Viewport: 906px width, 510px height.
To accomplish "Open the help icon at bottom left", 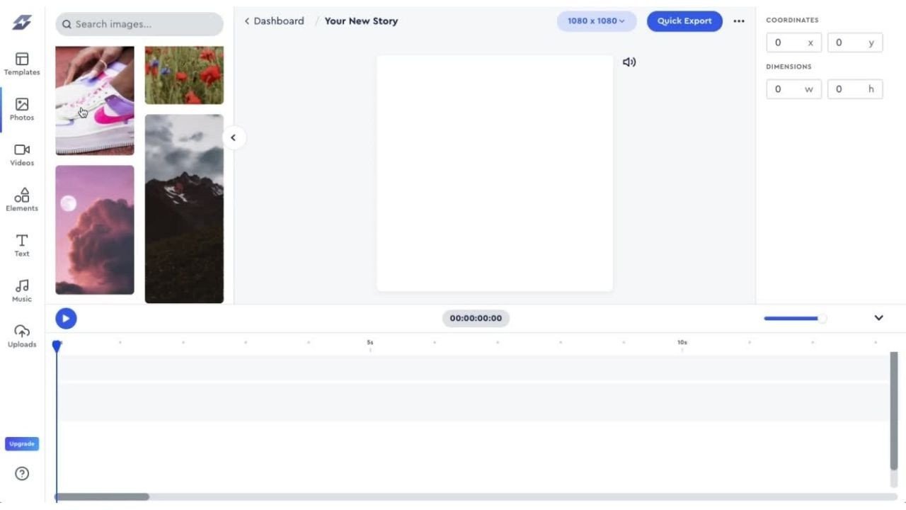I will coord(21,473).
